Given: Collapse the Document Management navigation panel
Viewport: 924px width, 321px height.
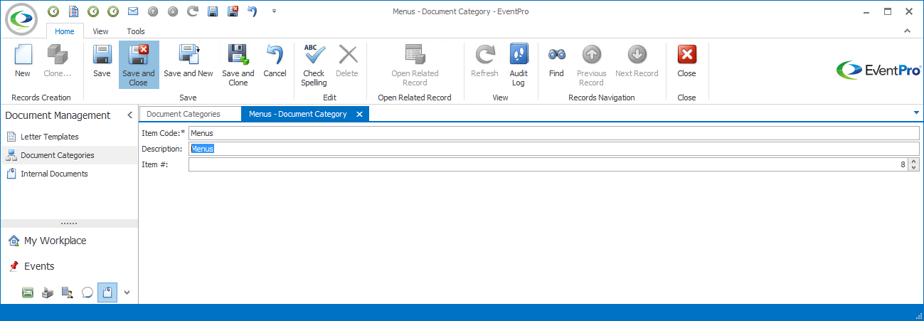Looking at the screenshot, I should click(129, 115).
